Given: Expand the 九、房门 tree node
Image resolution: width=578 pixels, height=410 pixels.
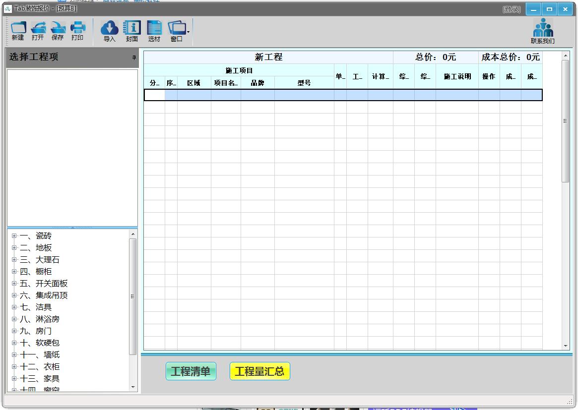Looking at the screenshot, I should coord(14,331).
